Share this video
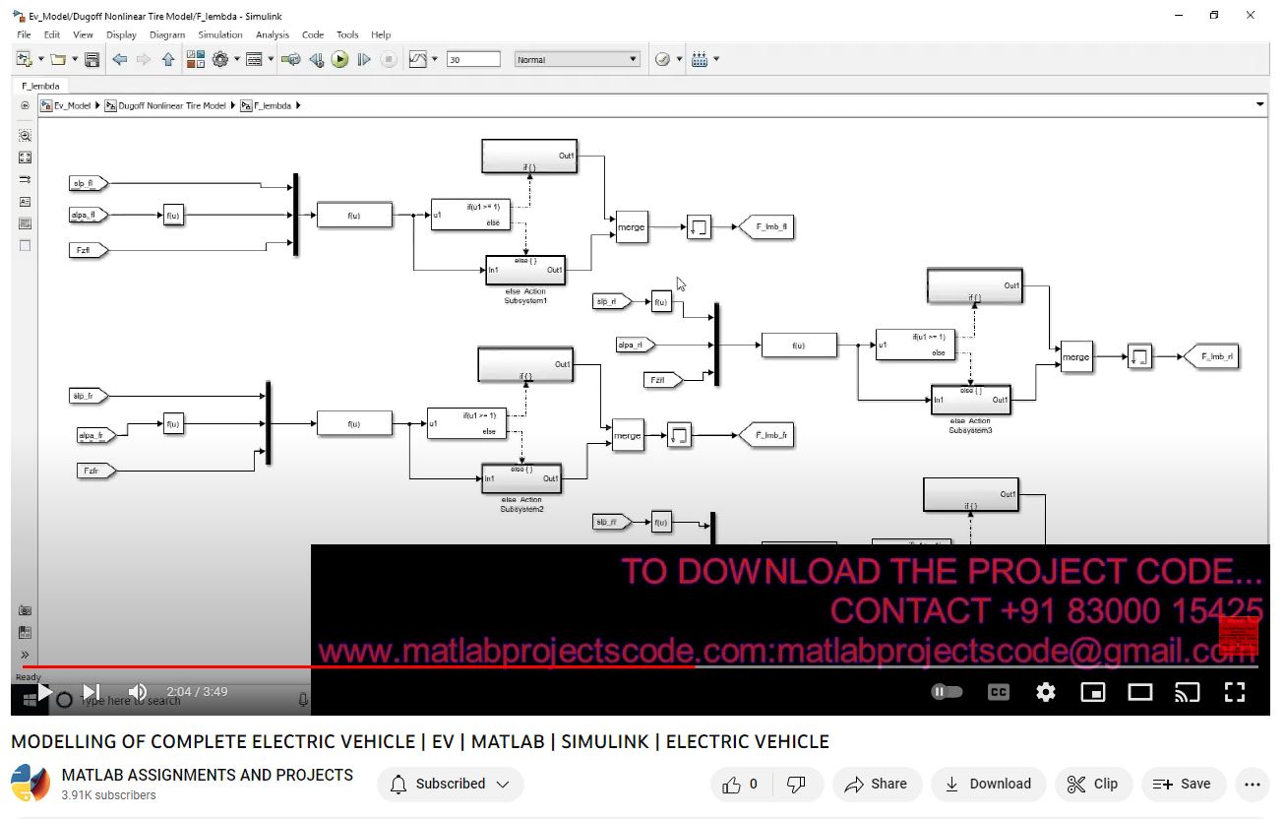Viewport: 1285px width, 819px height. pyautogui.click(x=877, y=785)
